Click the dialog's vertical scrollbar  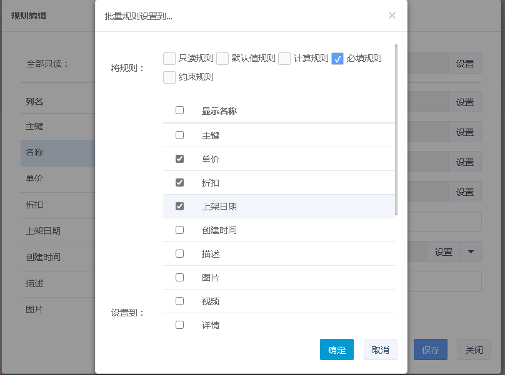(x=396, y=130)
